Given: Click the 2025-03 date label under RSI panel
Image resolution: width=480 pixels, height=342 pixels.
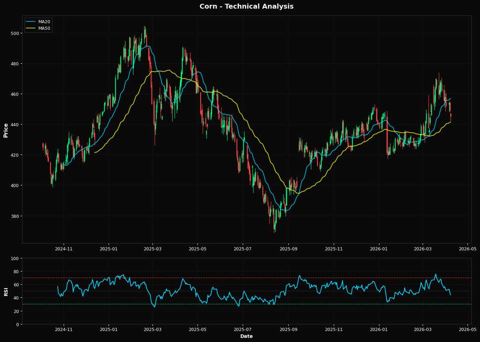Looking at the screenshot, I should pyautogui.click(x=152, y=330).
